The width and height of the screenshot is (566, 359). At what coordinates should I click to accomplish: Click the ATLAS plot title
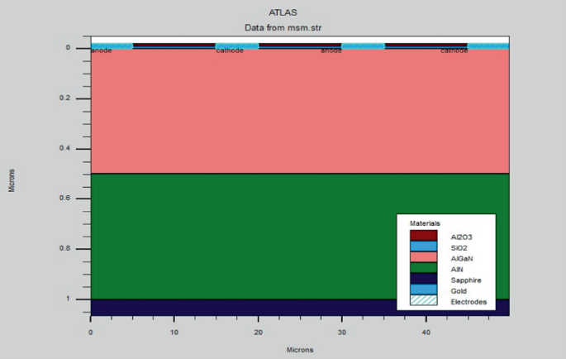pos(283,12)
